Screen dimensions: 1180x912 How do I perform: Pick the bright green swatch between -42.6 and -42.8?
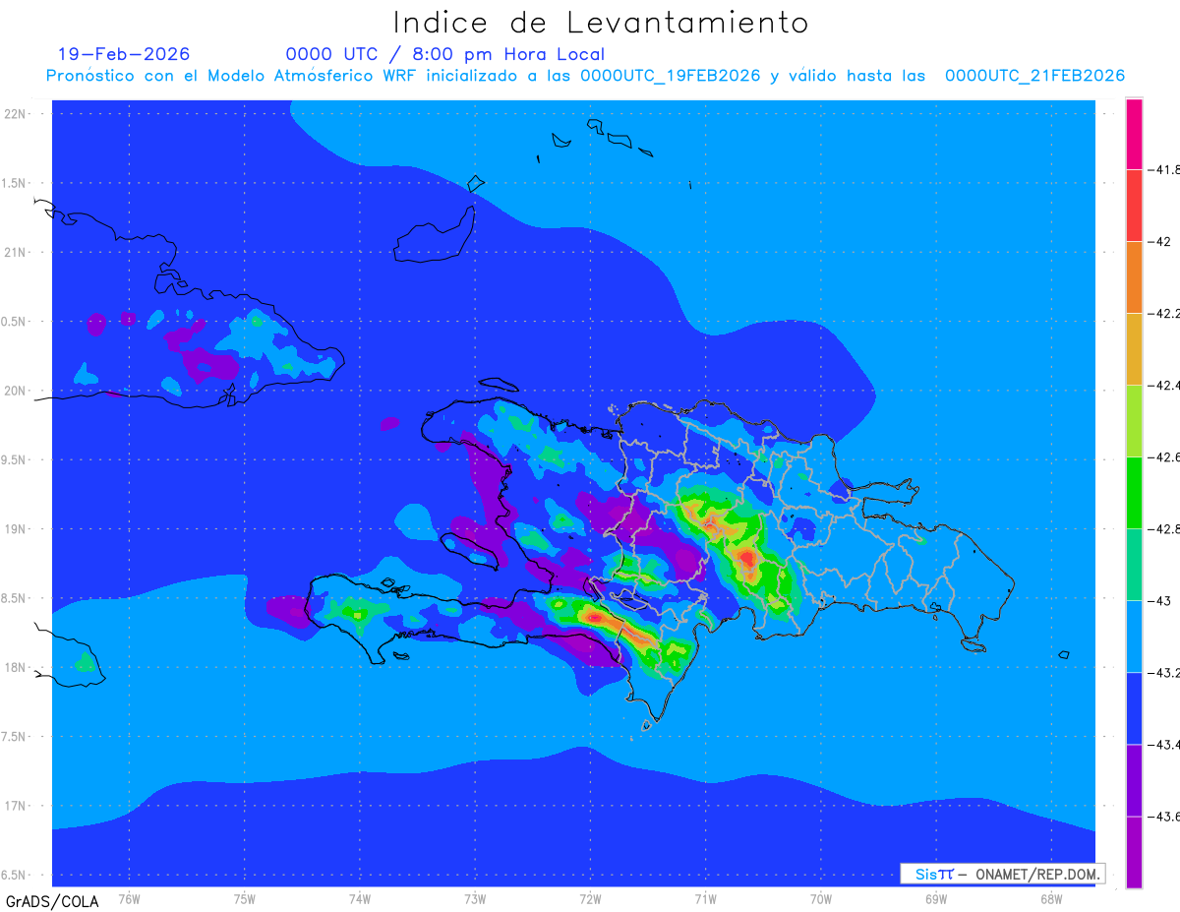tap(1134, 492)
